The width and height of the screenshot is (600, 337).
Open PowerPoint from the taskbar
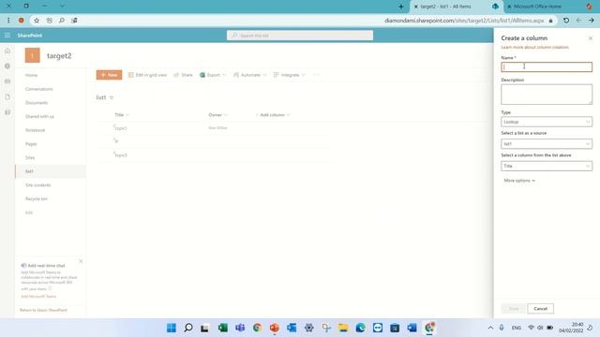click(x=275, y=328)
